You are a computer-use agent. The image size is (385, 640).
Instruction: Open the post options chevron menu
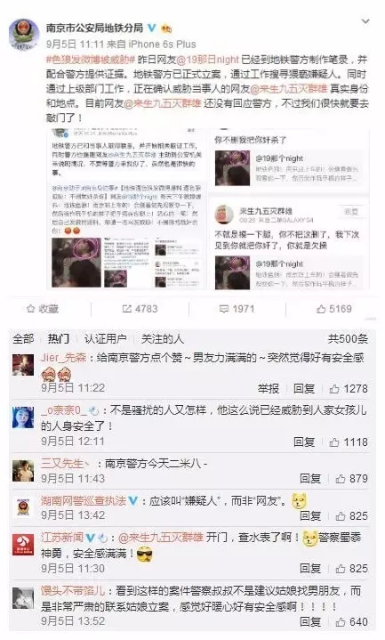point(365,21)
